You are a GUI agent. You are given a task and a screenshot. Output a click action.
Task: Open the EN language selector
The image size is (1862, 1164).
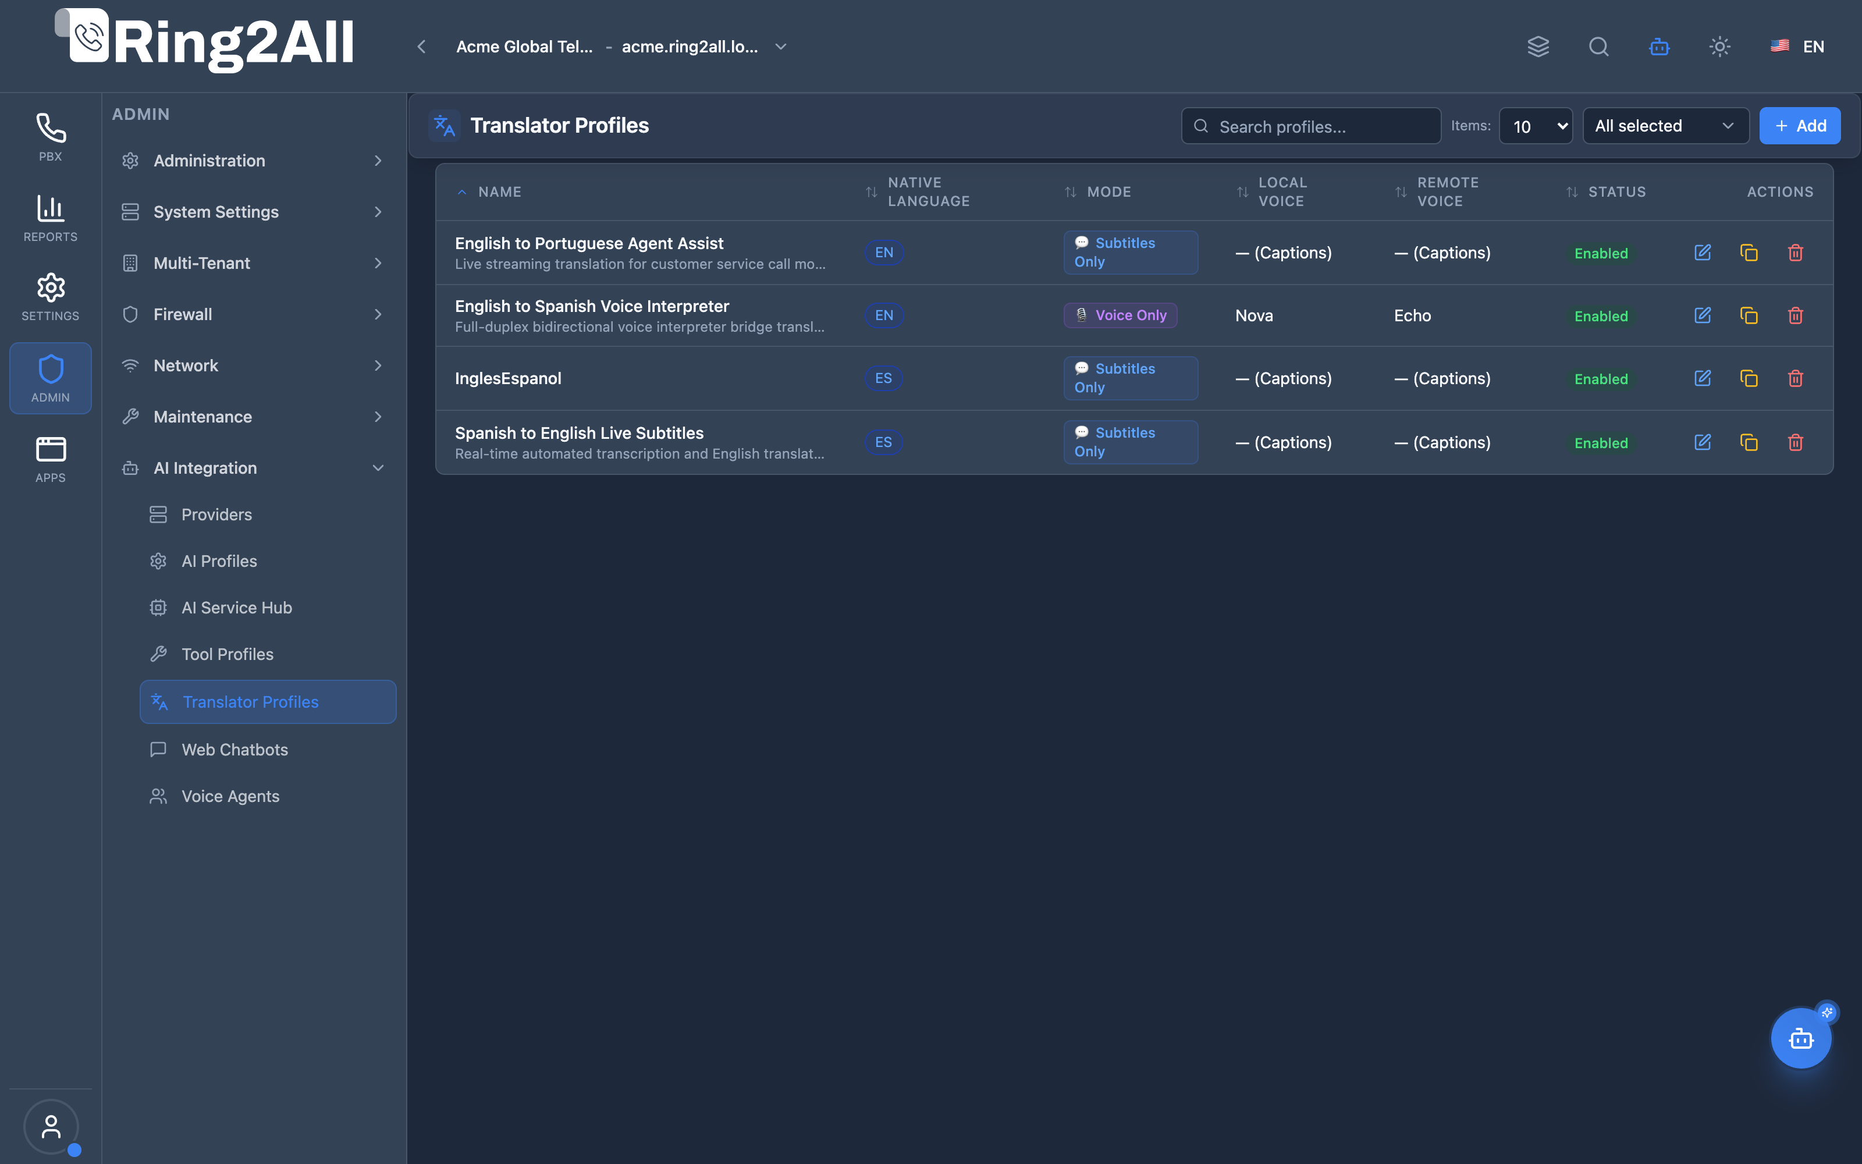(1797, 46)
